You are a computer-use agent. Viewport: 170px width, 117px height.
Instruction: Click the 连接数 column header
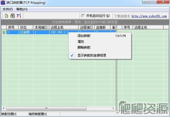pos(102,27)
